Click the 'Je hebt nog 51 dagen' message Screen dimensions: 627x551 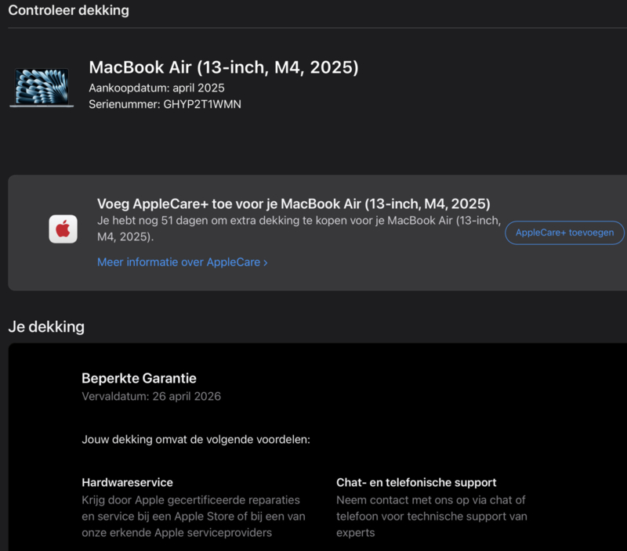[299, 229]
